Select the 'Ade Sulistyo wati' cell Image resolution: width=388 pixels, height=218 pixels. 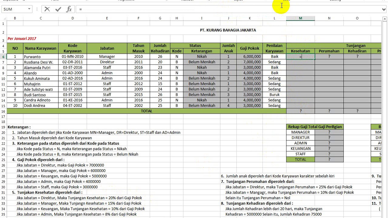(41, 89)
